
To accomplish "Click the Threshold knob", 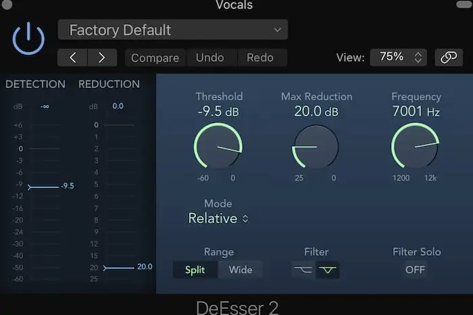I will [x=218, y=146].
